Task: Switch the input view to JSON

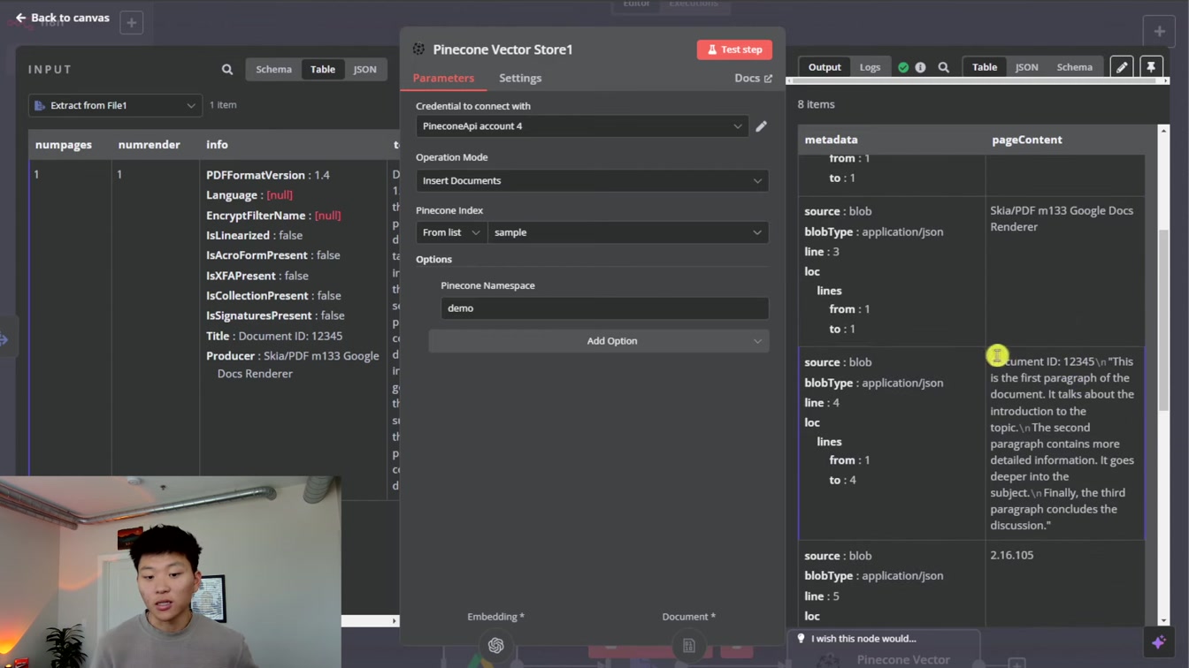Action: [x=364, y=70]
